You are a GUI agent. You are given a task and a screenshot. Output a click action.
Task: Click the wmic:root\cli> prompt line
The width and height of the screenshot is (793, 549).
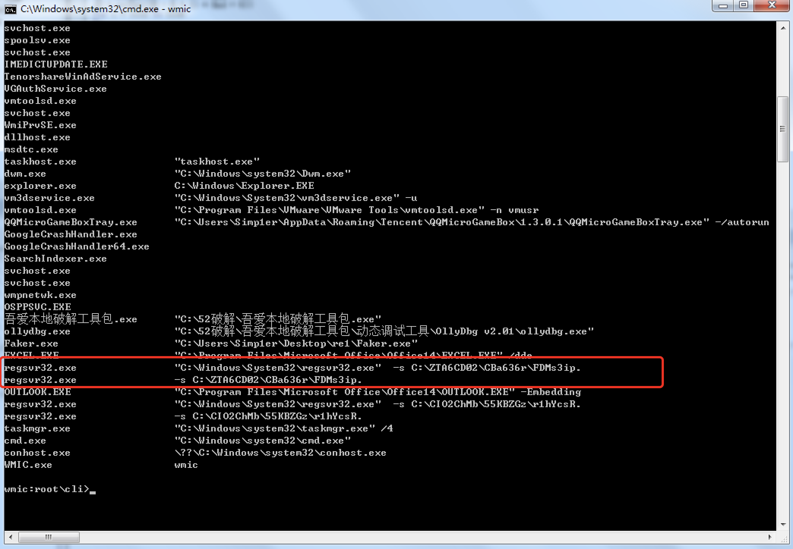[x=47, y=489]
